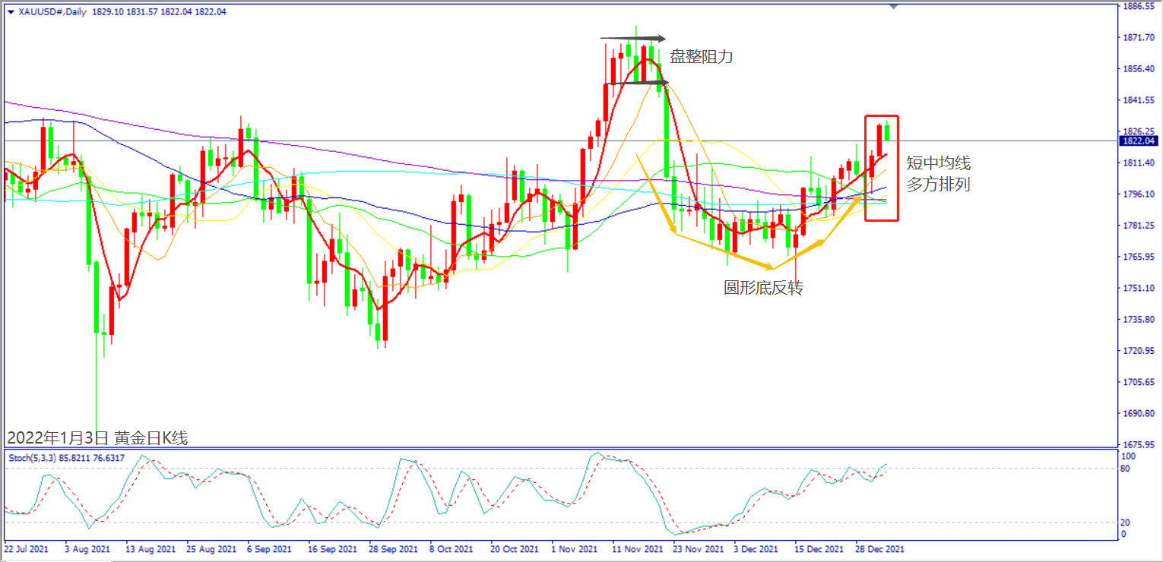Click the 20 Oct 2021 date label
1163x562 pixels.
(514, 548)
